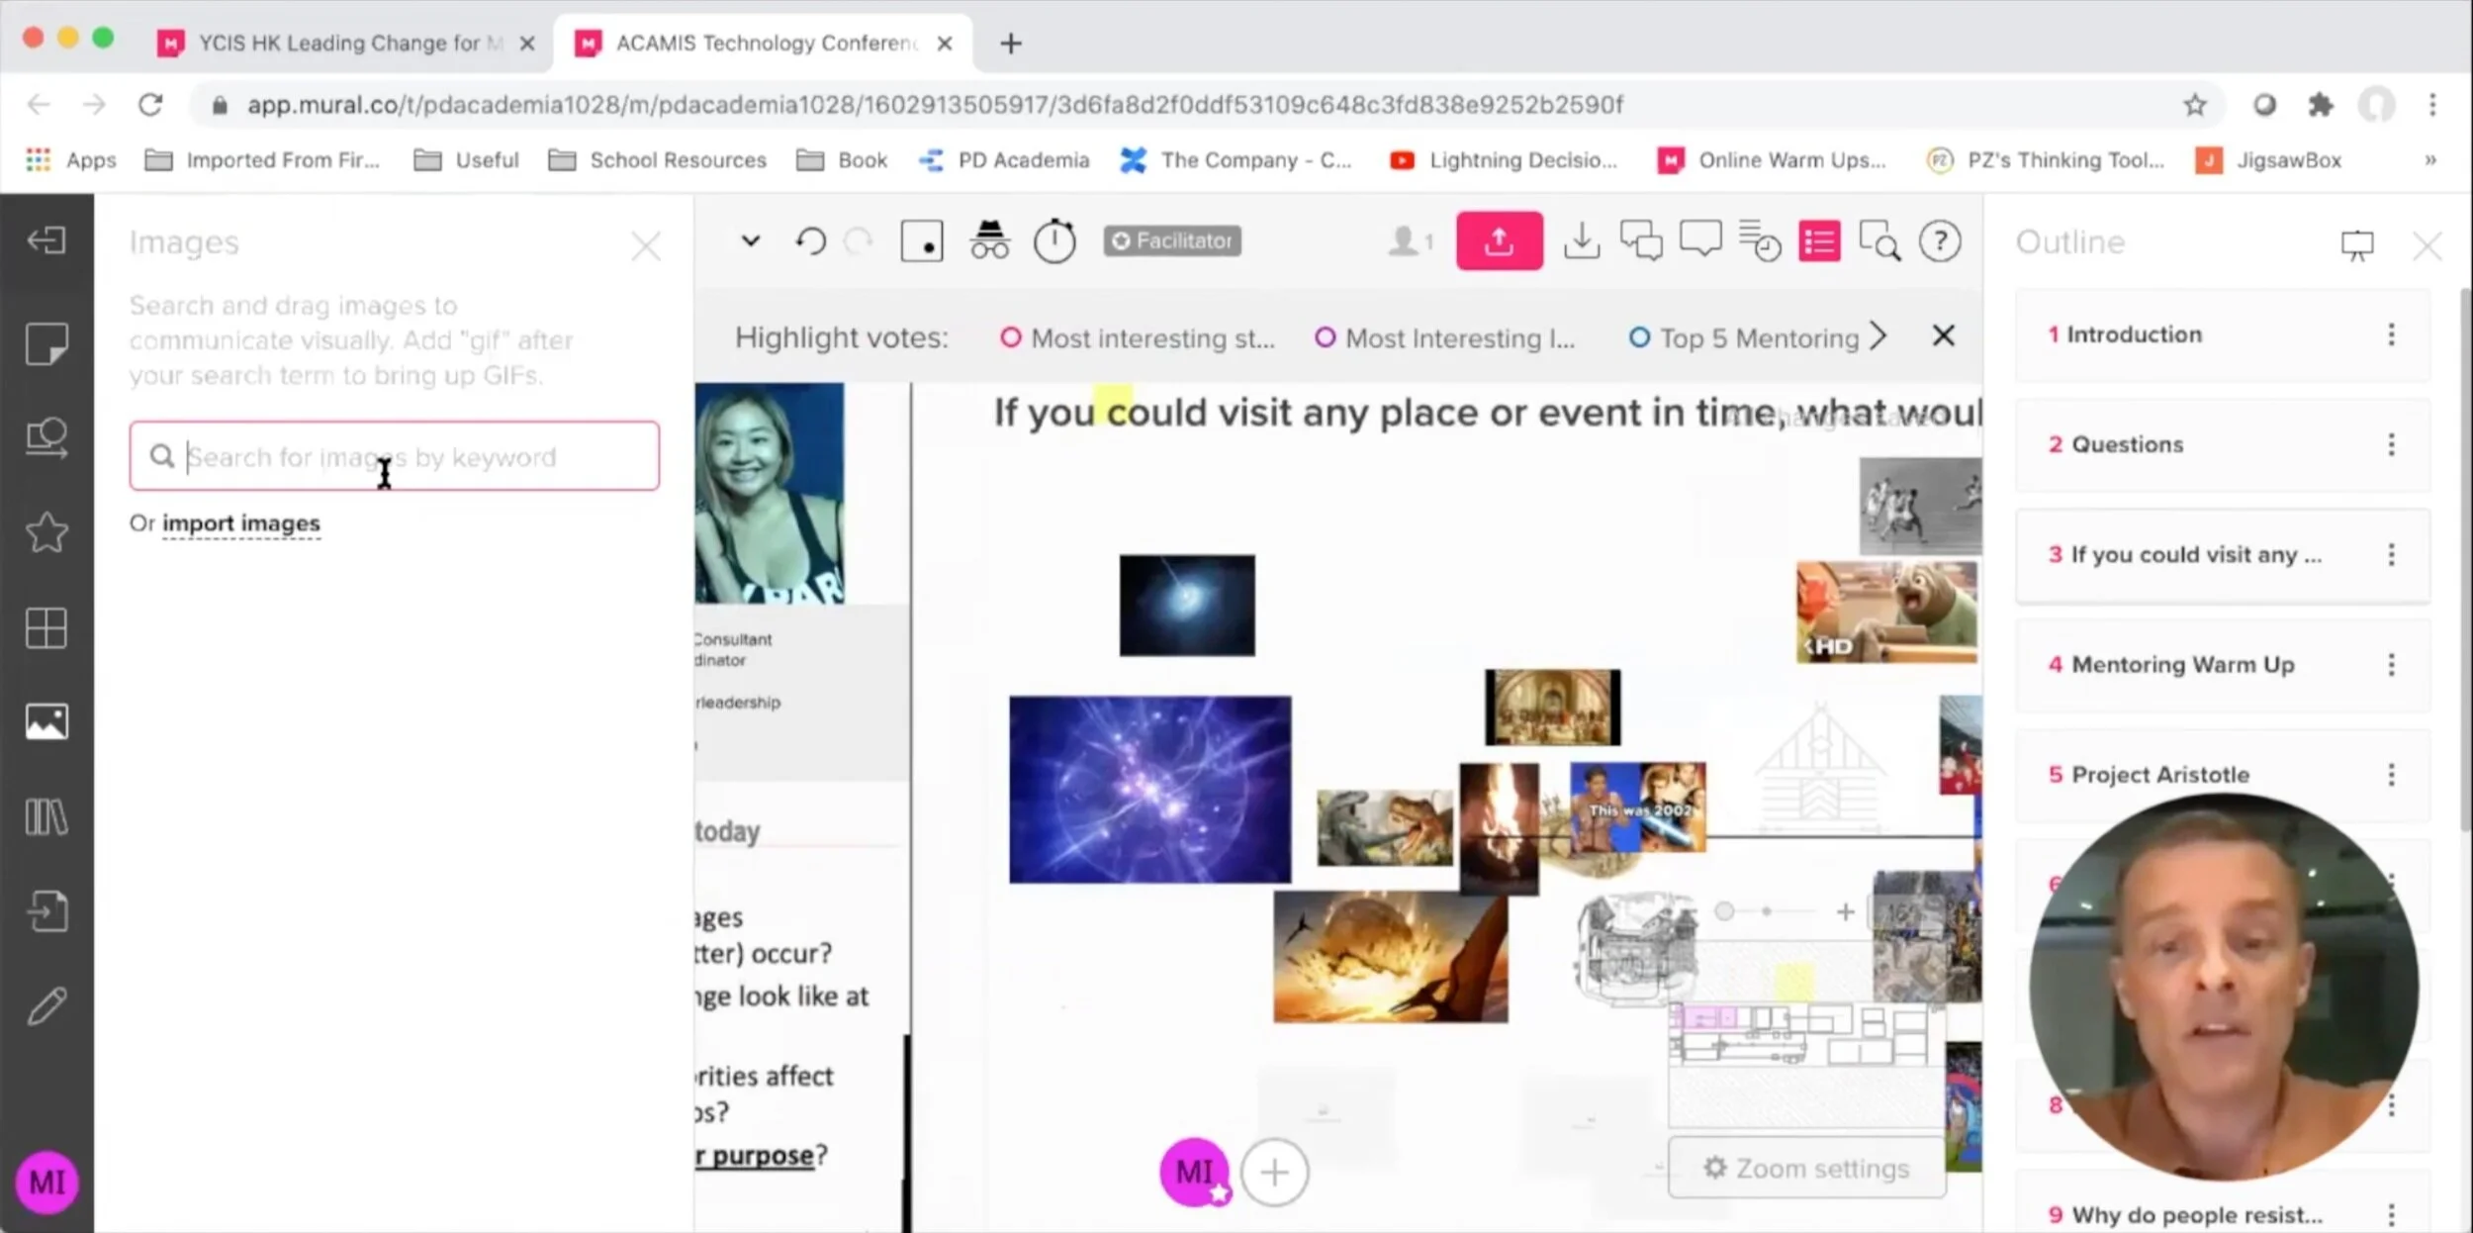Expand the dropdown chevron left of undo
The width and height of the screenshot is (2473, 1233).
click(x=751, y=240)
